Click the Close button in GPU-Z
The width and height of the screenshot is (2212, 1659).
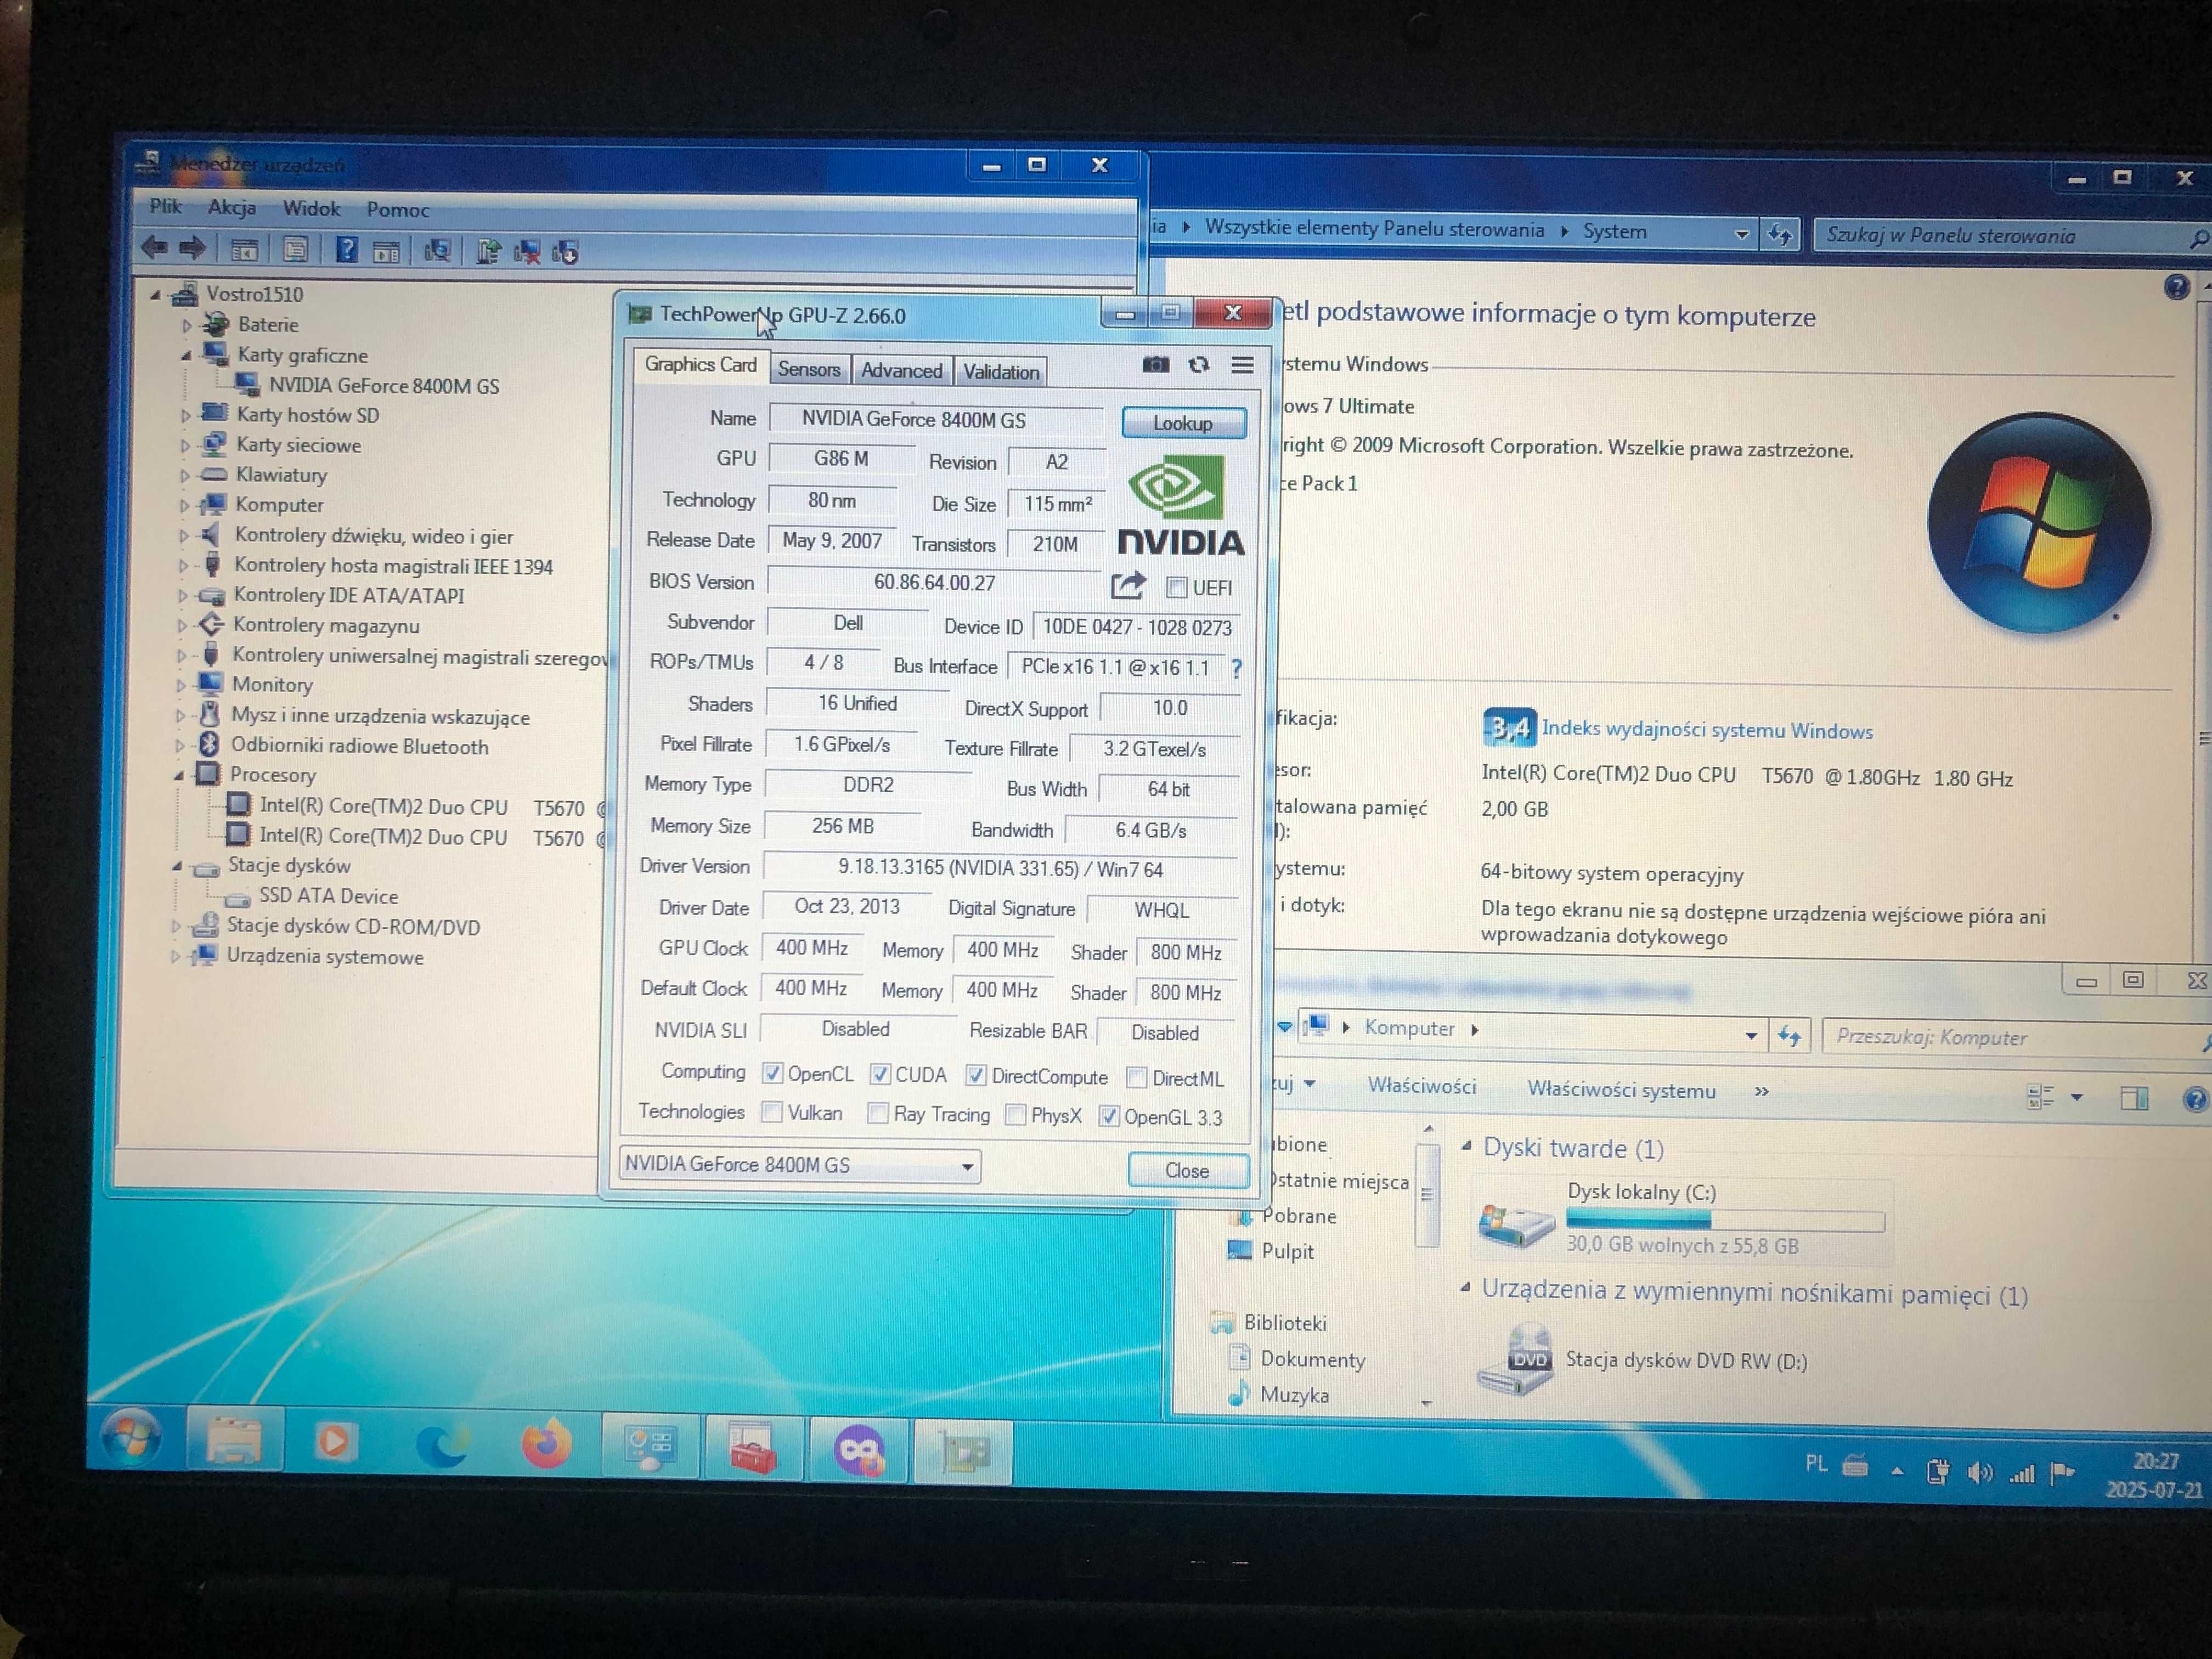(x=1187, y=1170)
